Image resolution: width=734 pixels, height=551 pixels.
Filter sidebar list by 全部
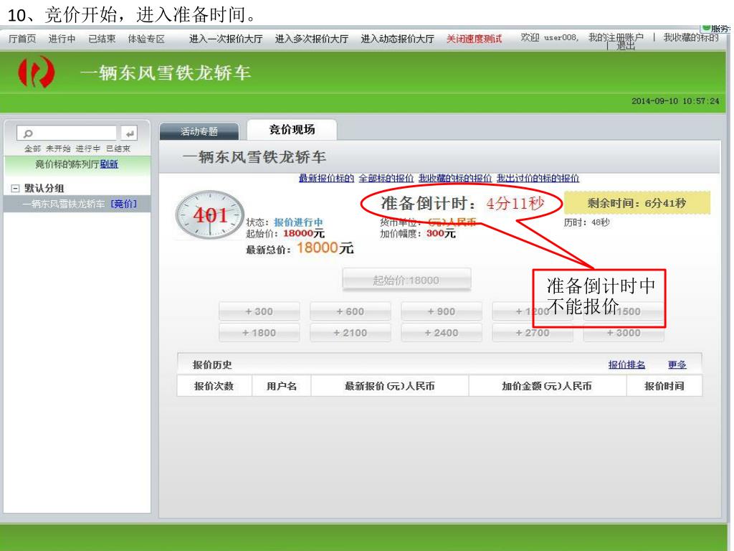[x=33, y=149]
